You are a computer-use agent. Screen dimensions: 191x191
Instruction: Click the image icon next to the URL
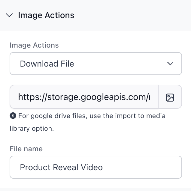click(170, 97)
